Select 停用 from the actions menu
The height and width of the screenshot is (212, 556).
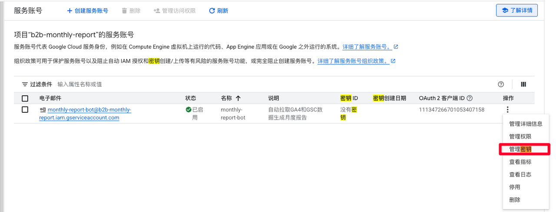coord(526,187)
